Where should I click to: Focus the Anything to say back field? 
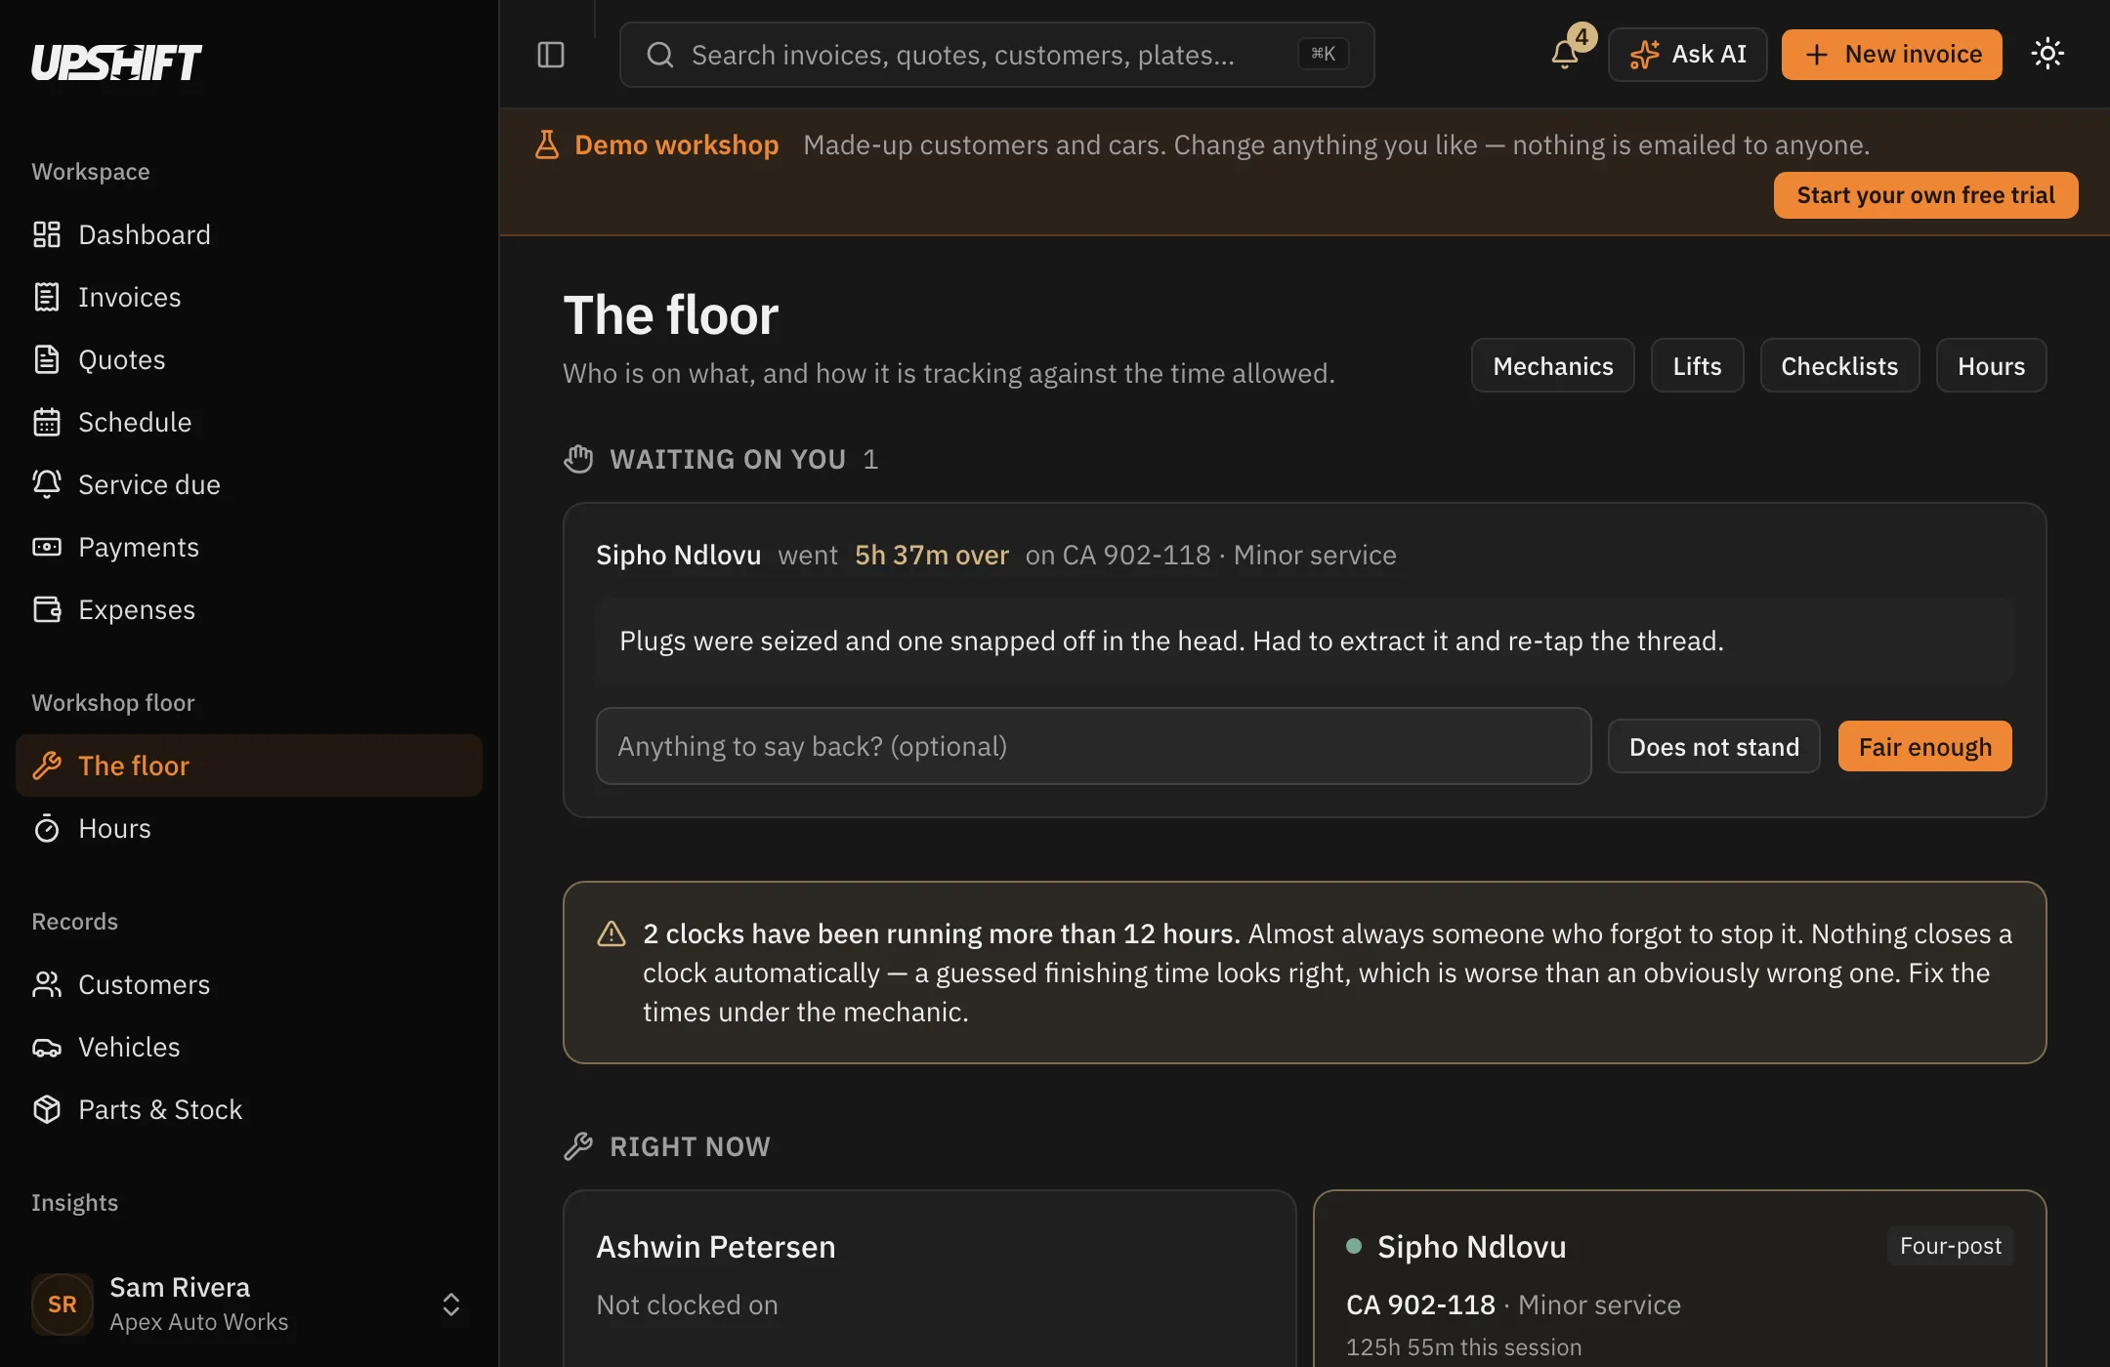tap(1094, 746)
